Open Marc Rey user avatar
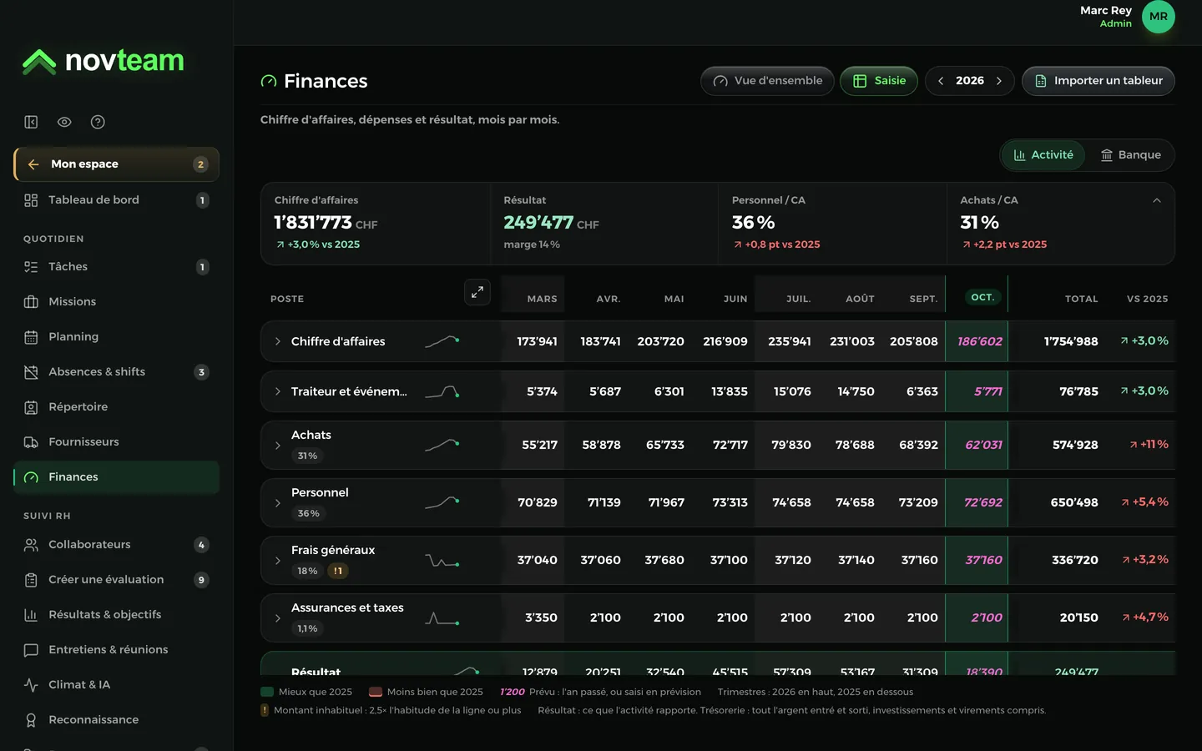This screenshot has height=751, width=1202. (1159, 17)
